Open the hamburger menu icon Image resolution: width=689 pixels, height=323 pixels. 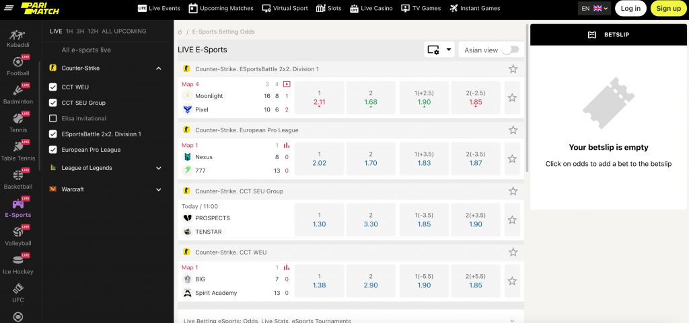(9, 8)
